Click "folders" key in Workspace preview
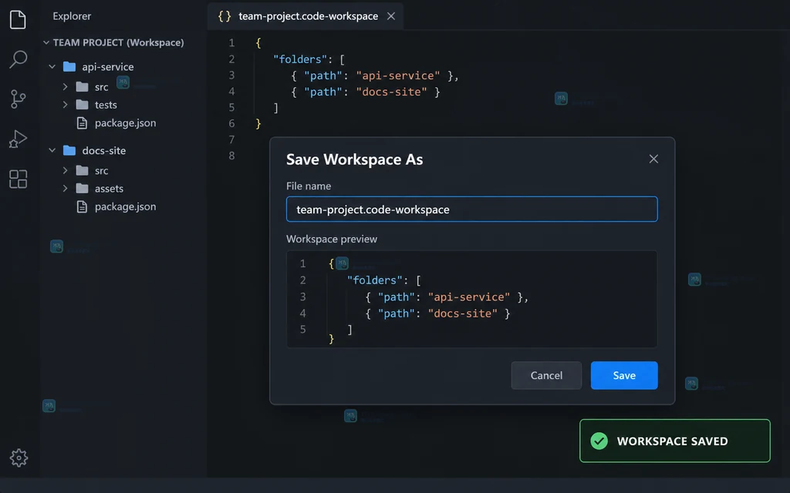Viewport: 790px width, 493px height. point(374,280)
